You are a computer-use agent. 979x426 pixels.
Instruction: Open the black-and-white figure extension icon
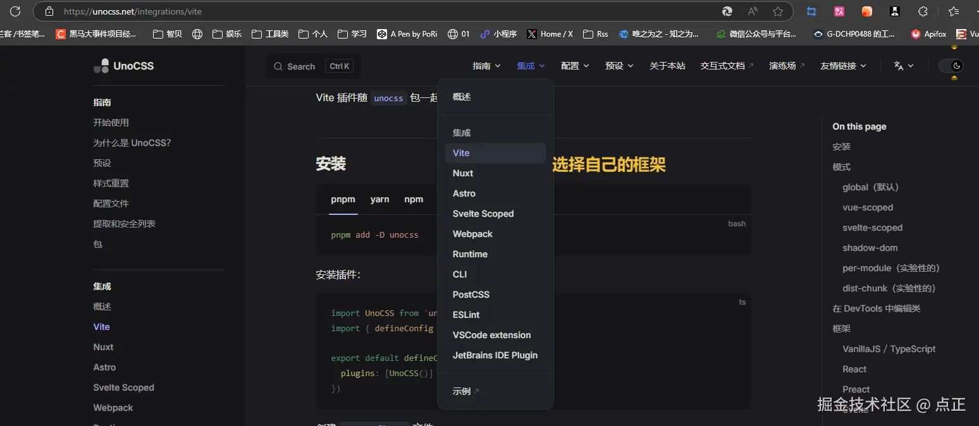tap(895, 11)
